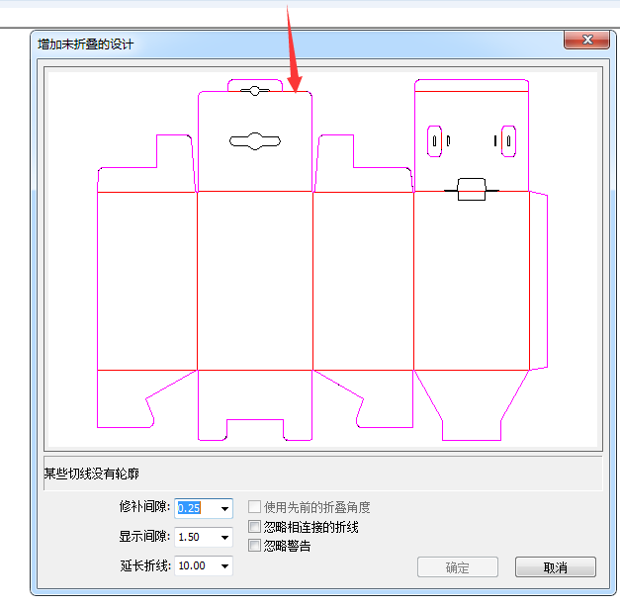Click the 增加未折叠的设计 title text
Viewport: 620px width, 605px height.
(x=86, y=43)
